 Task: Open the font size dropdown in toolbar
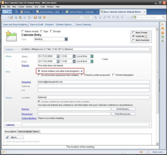coord(91,18)
